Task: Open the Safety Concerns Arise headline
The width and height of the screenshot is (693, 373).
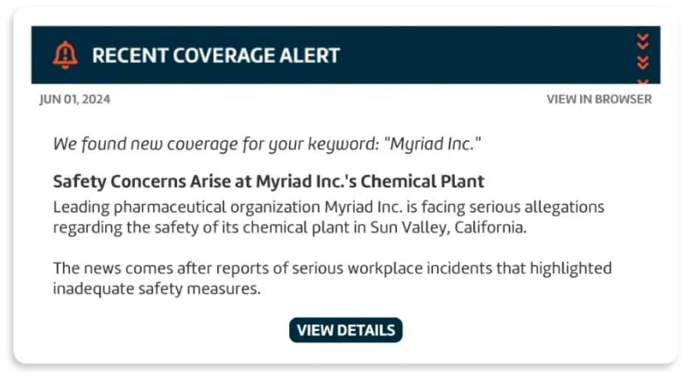Action: pyautogui.click(x=268, y=182)
